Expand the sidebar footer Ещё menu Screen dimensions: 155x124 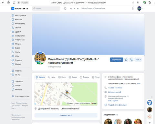coord(14,108)
